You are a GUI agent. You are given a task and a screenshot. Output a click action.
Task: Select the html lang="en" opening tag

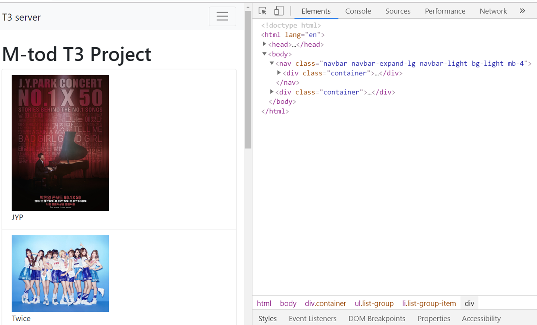tap(292, 35)
